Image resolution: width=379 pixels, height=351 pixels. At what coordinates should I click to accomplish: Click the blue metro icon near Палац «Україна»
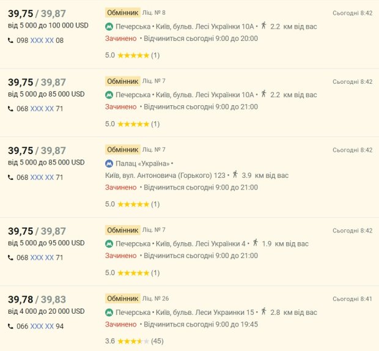(109, 164)
